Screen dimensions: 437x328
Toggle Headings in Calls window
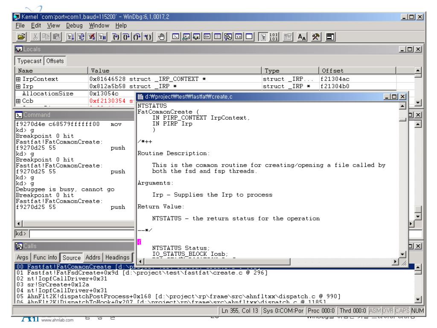[x=117, y=257]
